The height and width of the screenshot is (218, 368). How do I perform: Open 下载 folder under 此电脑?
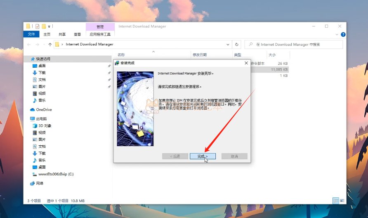click(x=42, y=153)
